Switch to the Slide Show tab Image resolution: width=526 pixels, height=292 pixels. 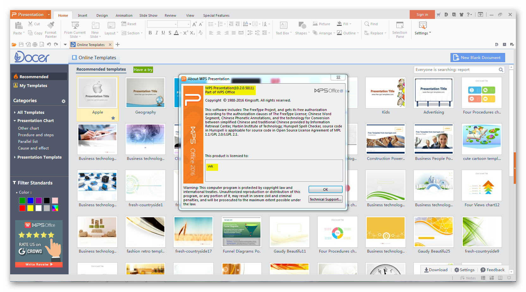coord(148,15)
